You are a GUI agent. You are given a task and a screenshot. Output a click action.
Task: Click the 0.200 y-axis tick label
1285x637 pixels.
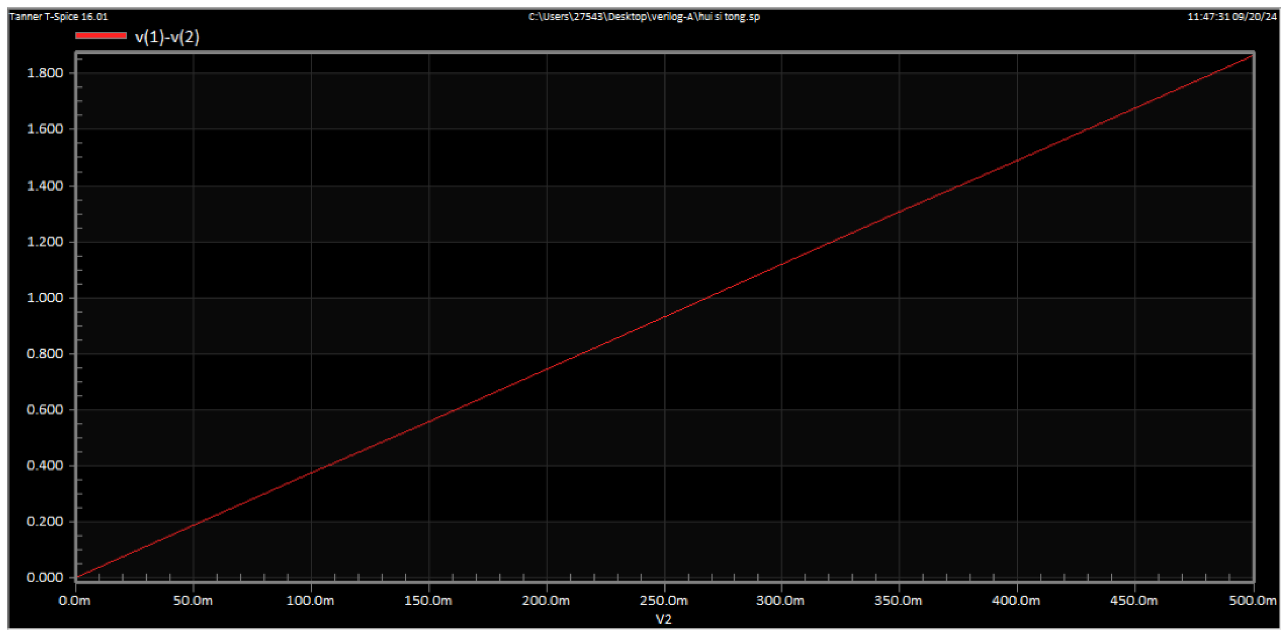[x=45, y=521]
